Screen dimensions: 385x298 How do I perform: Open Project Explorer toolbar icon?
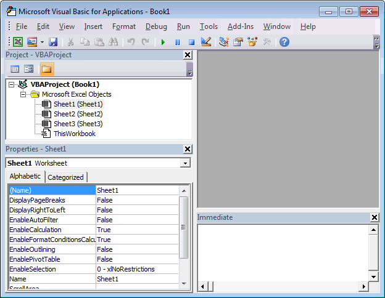(x=224, y=42)
